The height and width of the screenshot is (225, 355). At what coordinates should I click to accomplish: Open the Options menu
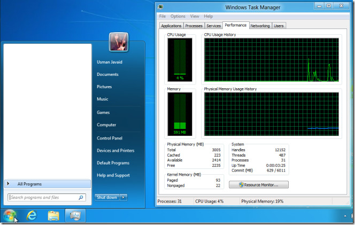[178, 17]
